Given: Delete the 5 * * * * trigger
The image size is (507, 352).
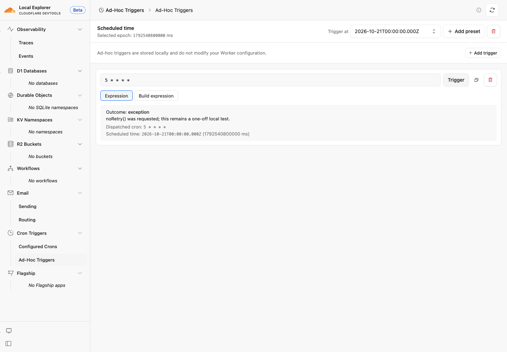Looking at the screenshot, I should pyautogui.click(x=490, y=80).
